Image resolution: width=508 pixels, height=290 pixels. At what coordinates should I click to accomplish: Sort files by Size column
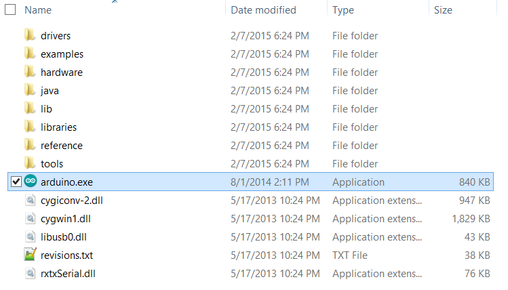coord(443,10)
